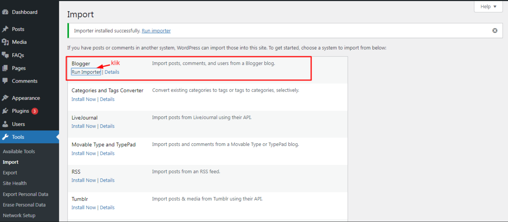This screenshot has height=222, width=508.
Task: Open Details link for Blogger
Action: coord(112,72)
